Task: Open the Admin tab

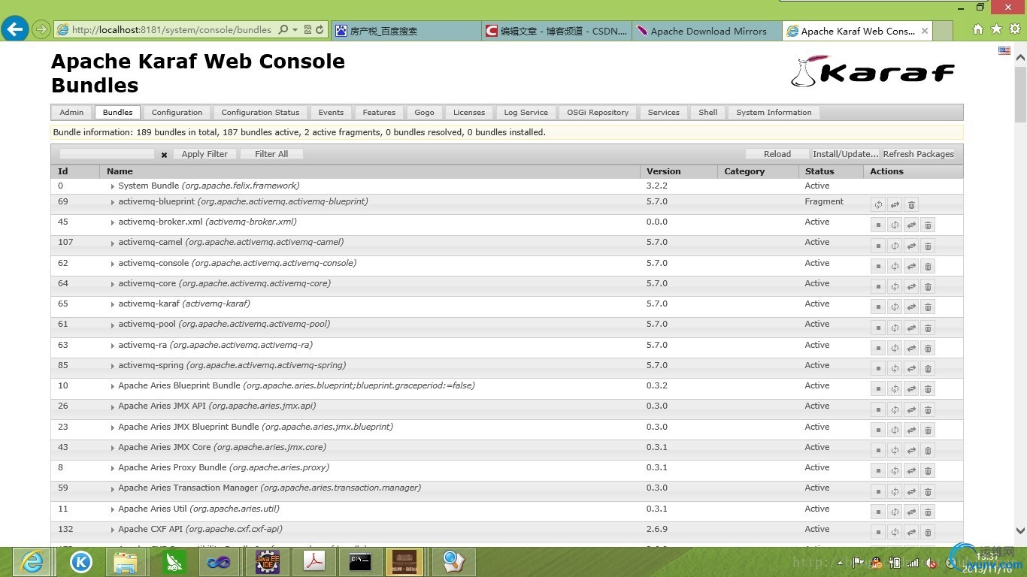Action: tap(71, 113)
